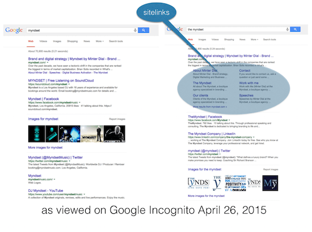Open the 'Our clients' sitelink
The image size is (312, 232).
tap(200, 96)
